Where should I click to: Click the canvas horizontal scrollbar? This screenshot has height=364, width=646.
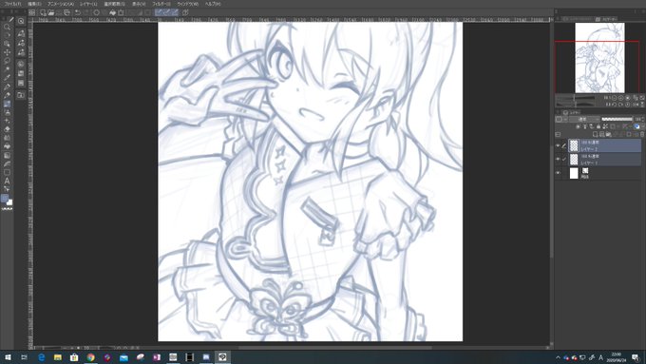point(335,348)
